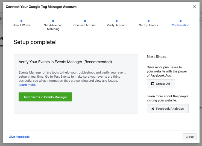Image resolution: width=202 pixels, height=146 pixels.
Task: Select the Set Advanced Matching step dot
Action: [x=53, y=21]
